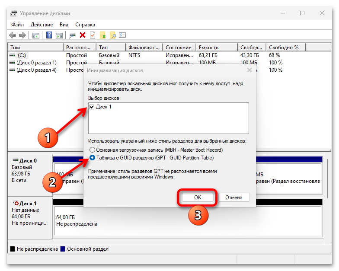
Task: Sort by Состояние column header
Action: click(x=179, y=48)
